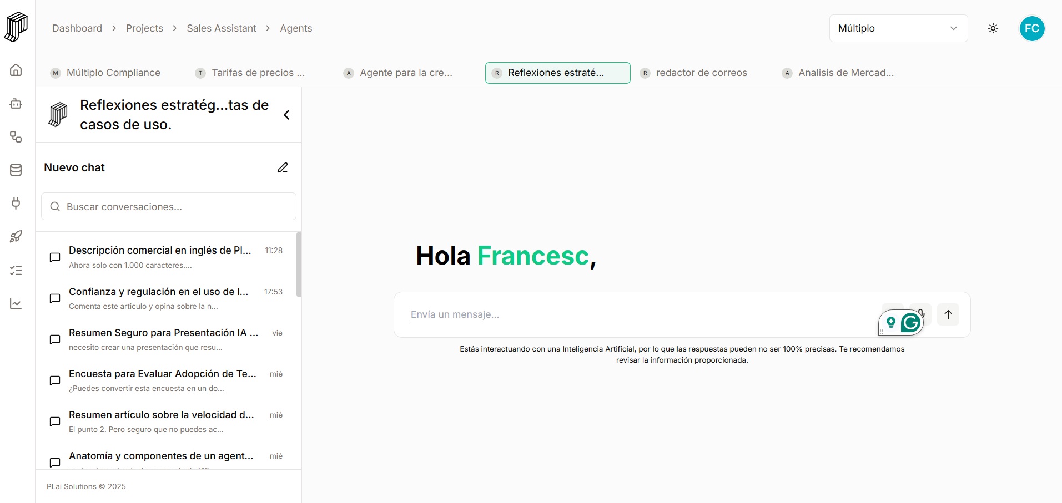Click the 17:53 timestamp

[x=273, y=292]
